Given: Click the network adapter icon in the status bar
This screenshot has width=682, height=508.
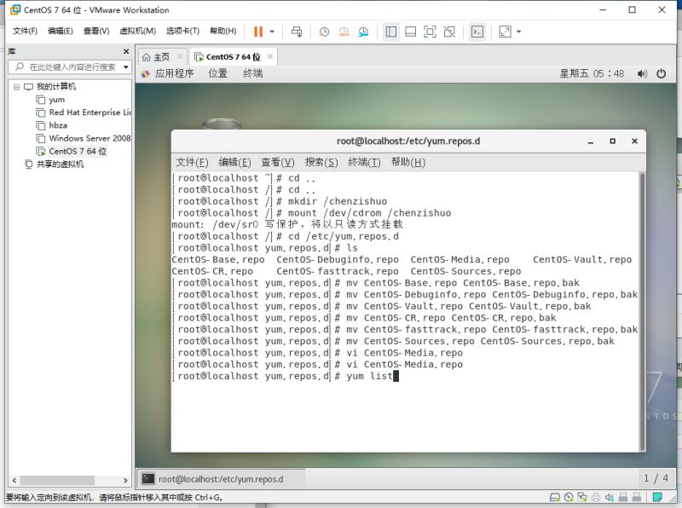Looking at the screenshot, I should tap(581, 497).
